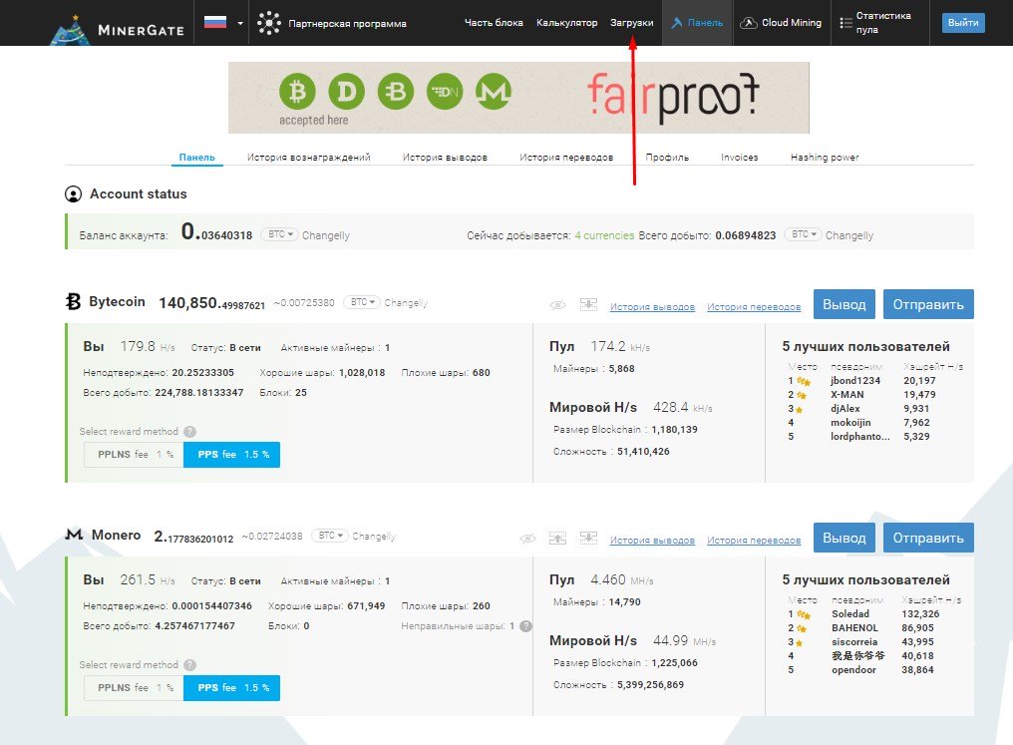Click Changelly next to total mined
1013x745 pixels.
(848, 235)
